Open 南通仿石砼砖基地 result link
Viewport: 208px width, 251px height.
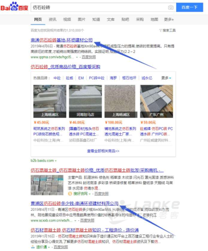[x=62, y=40]
